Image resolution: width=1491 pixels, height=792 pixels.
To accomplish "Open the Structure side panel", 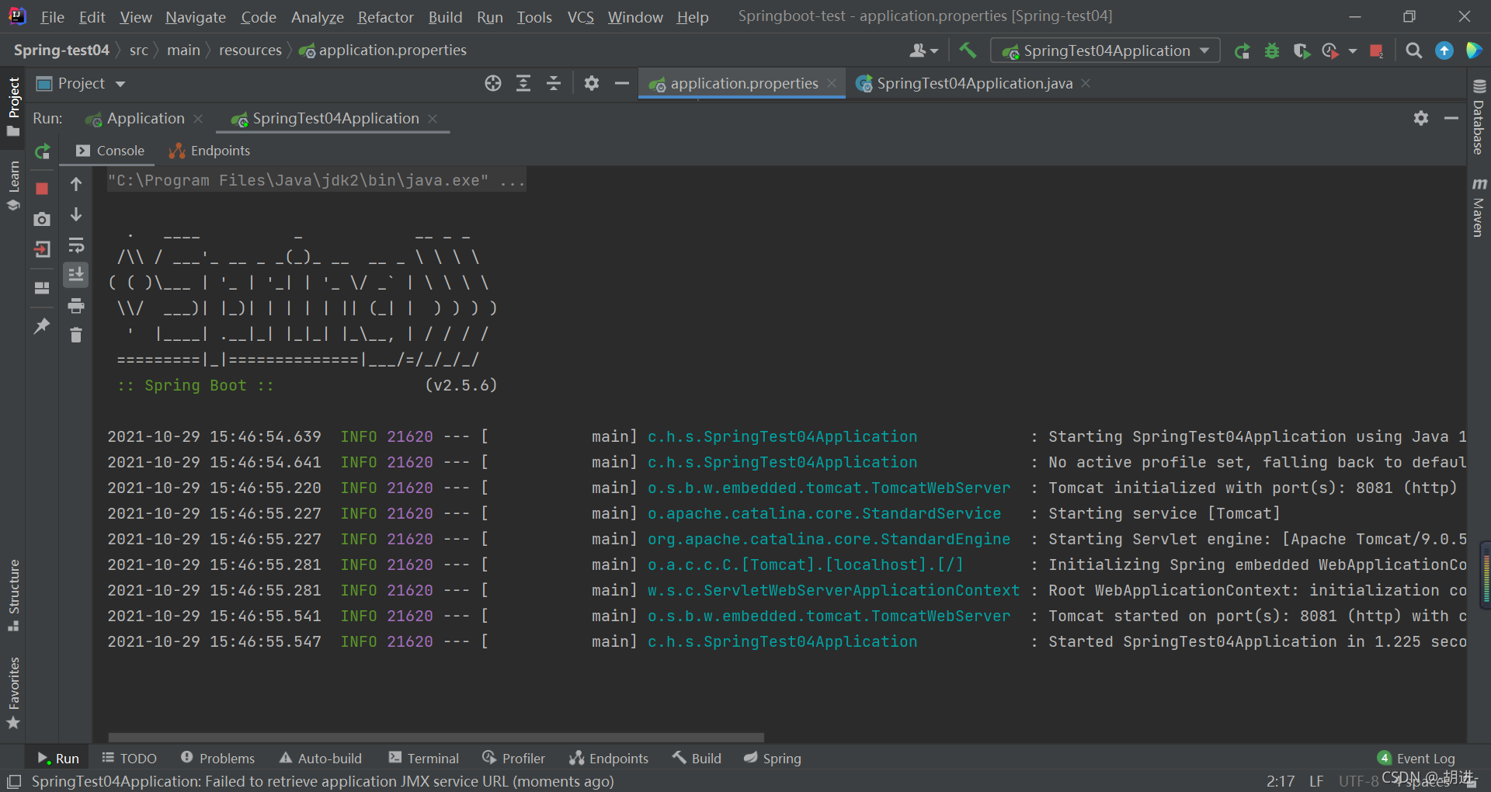I will tap(13, 596).
